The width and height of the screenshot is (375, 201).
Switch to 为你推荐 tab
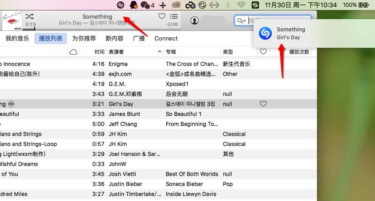click(84, 38)
